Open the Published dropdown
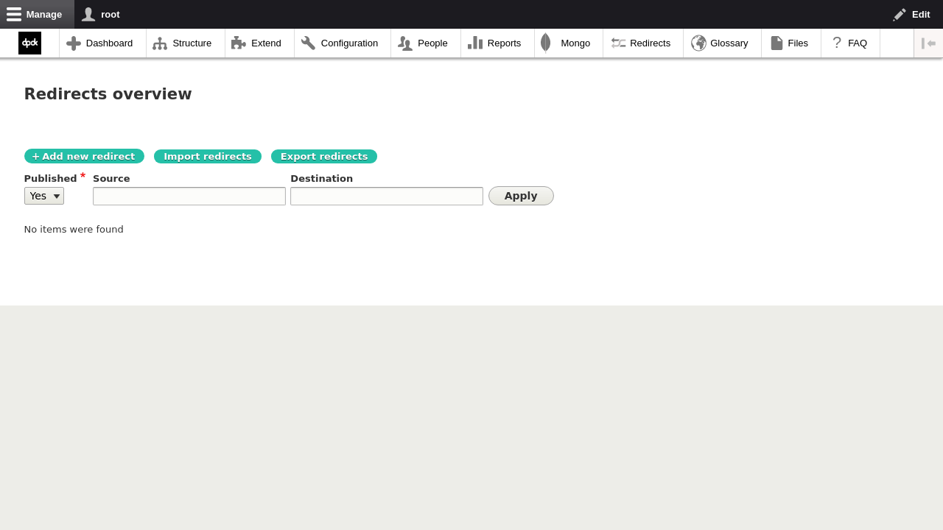Image resolution: width=943 pixels, height=530 pixels. click(44, 196)
